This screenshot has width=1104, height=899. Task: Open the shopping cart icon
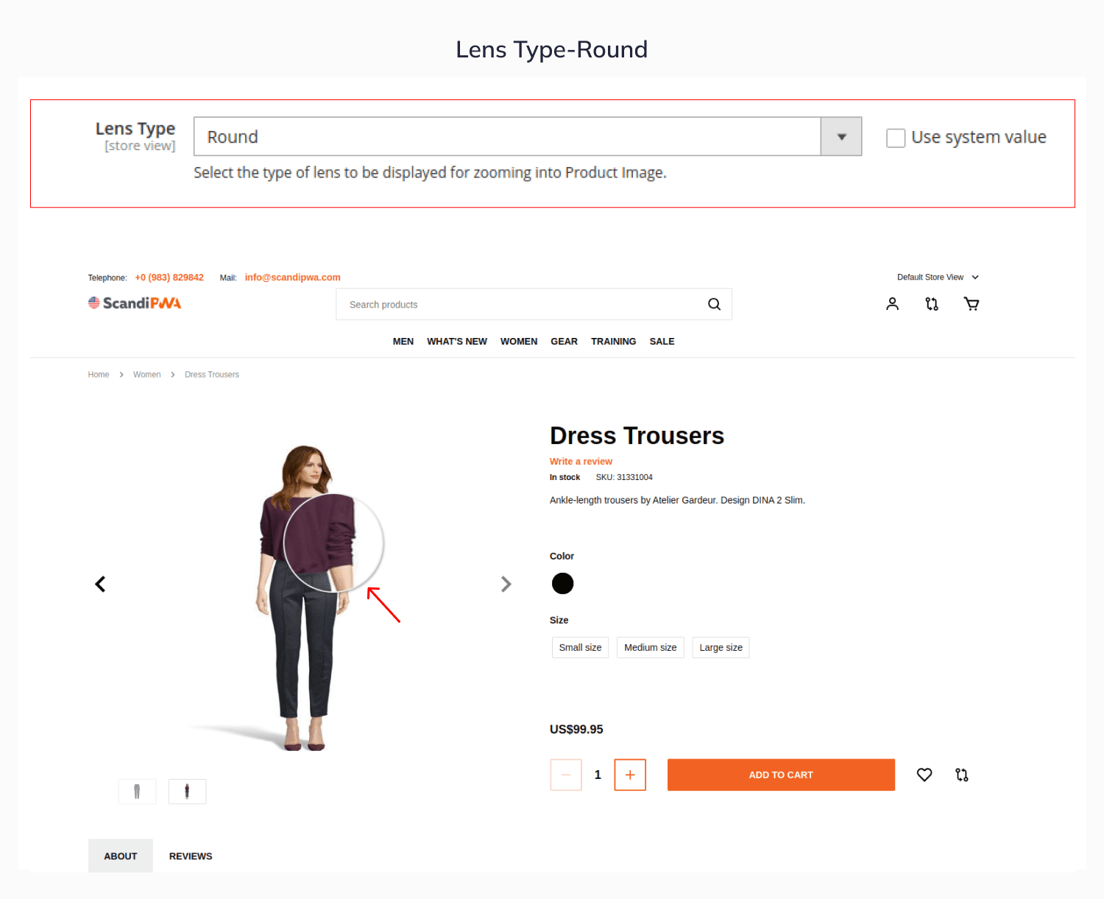coord(972,303)
